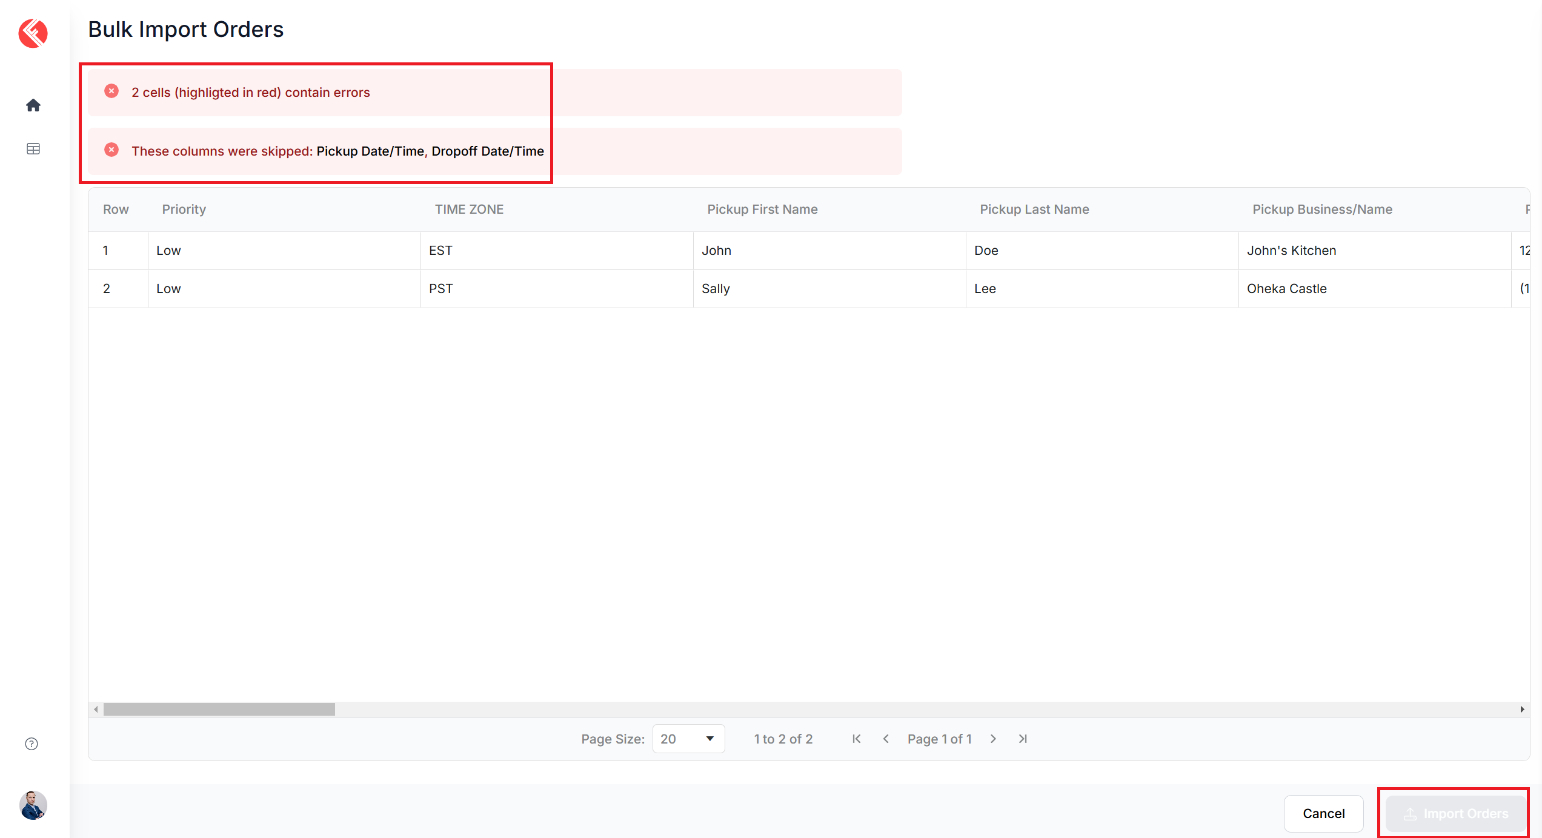The image size is (1542, 838).
Task: Click the red app logo icon
Action: click(33, 33)
